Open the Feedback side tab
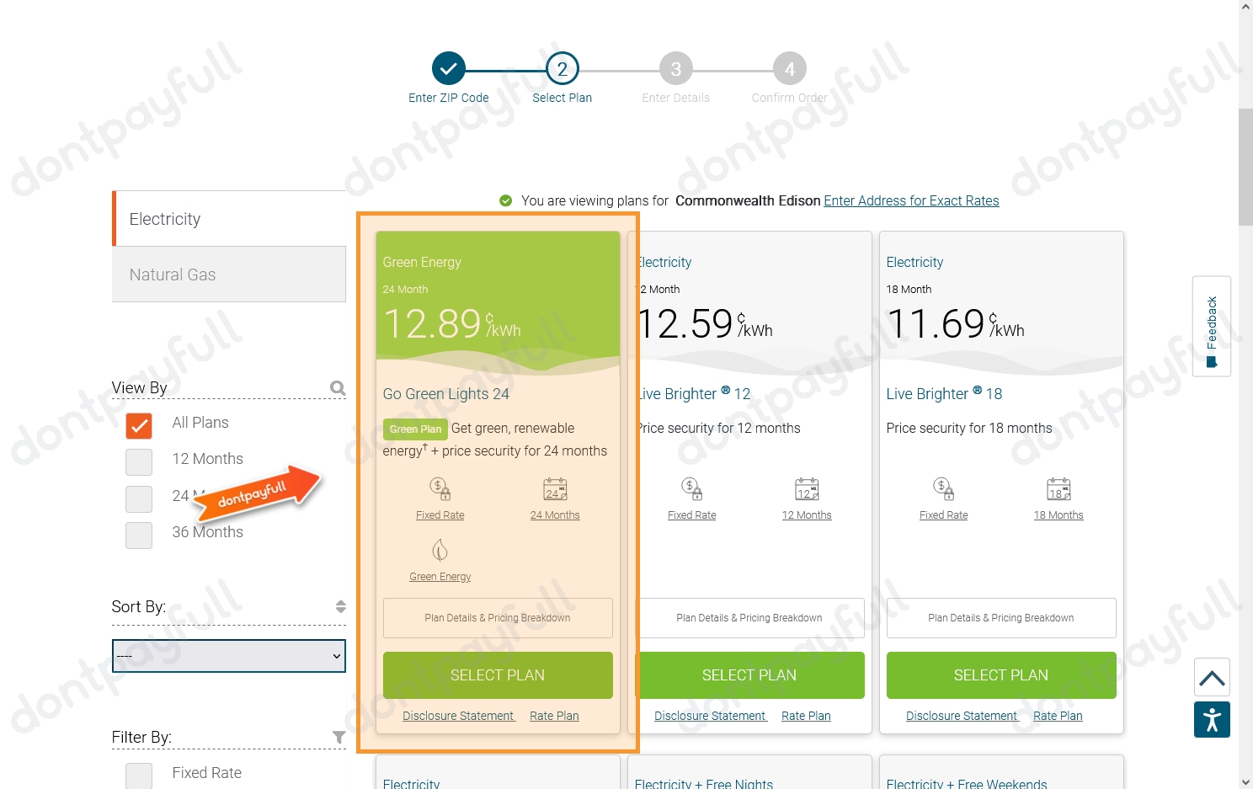The width and height of the screenshot is (1253, 789). pos(1212,326)
